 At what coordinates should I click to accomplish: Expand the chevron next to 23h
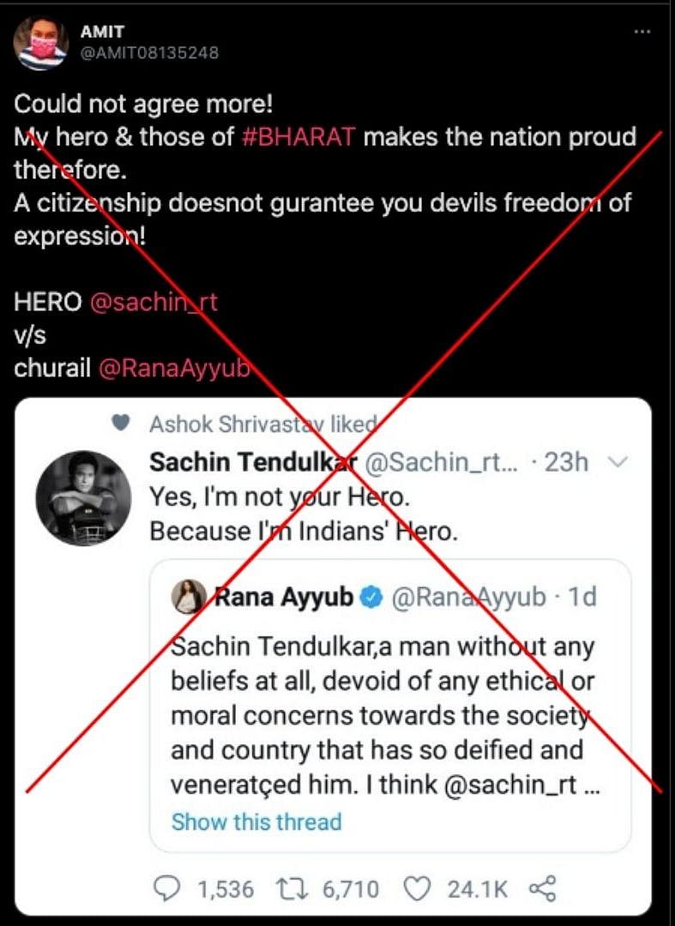(x=618, y=462)
